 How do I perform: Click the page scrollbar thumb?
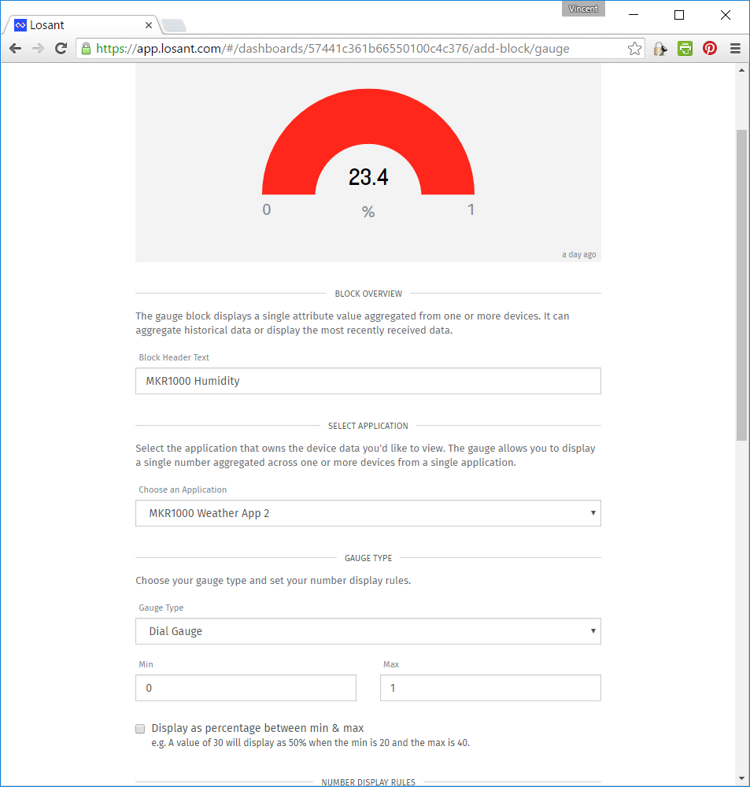pos(741,285)
